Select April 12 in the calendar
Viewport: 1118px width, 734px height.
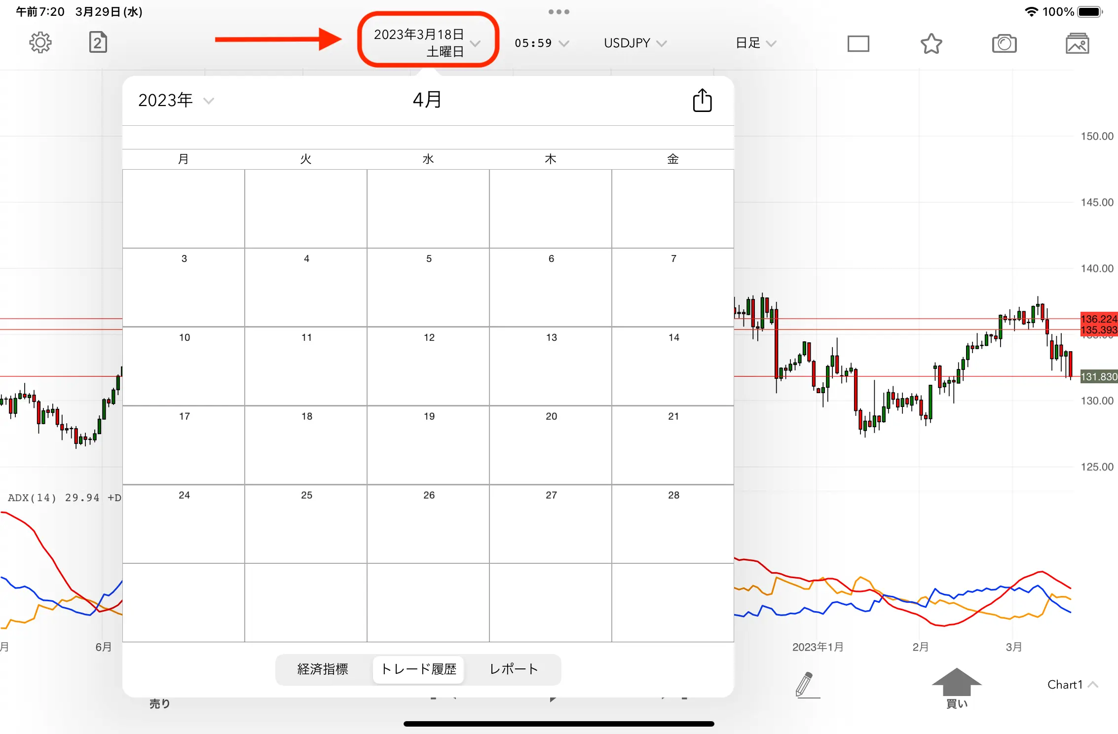click(428, 367)
